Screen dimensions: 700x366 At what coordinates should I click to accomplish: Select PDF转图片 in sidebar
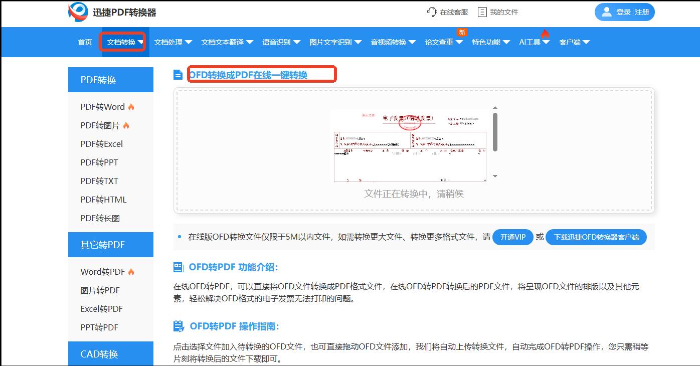pos(100,125)
